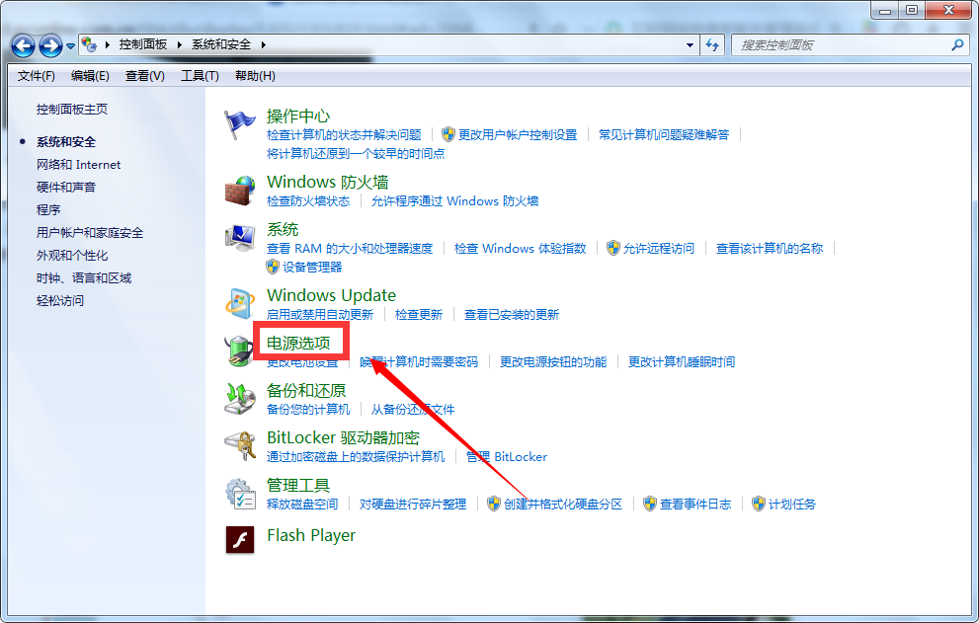Click 检查计算机的状态并解决问题 link

click(344, 135)
